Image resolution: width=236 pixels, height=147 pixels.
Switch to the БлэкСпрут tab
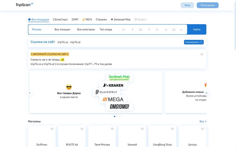click(x=60, y=20)
